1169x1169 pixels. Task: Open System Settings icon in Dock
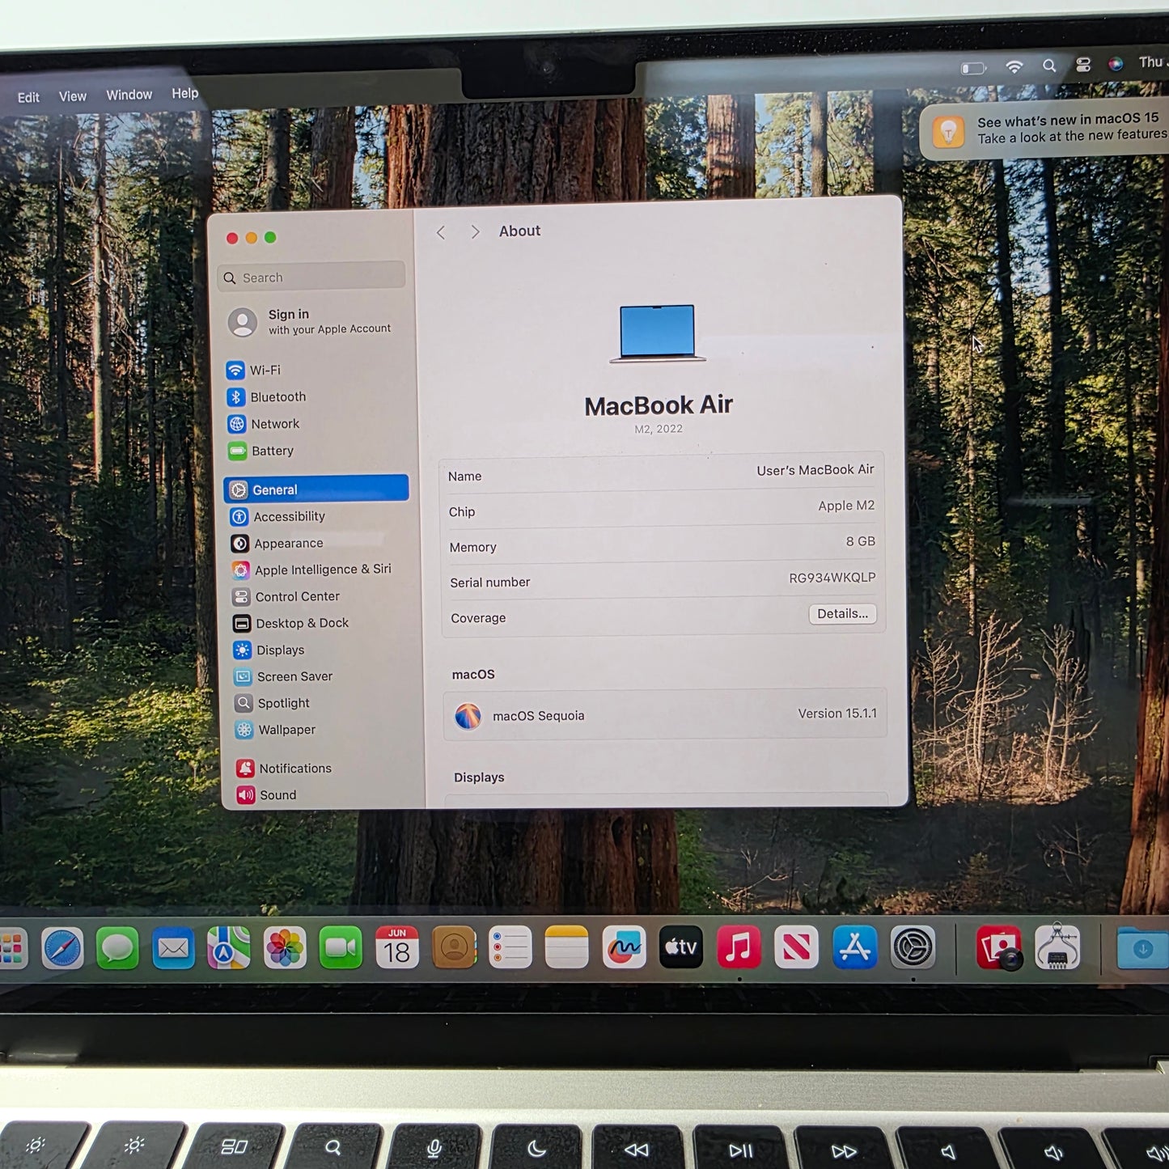click(x=913, y=947)
